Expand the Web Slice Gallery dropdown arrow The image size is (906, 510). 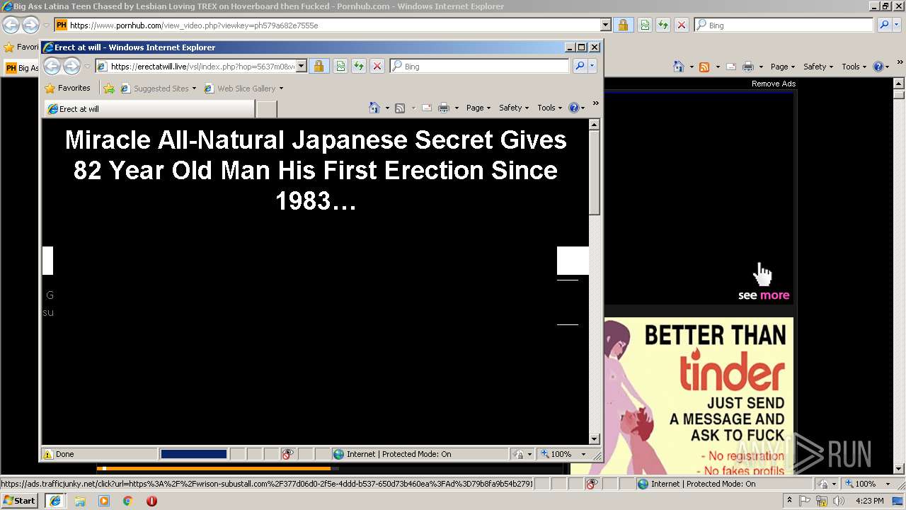click(x=281, y=89)
